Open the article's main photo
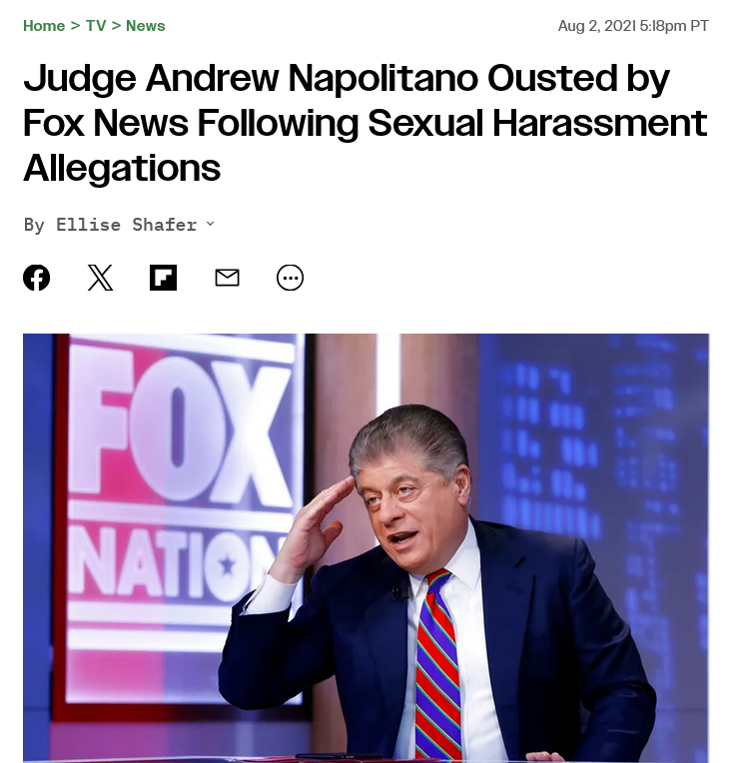 click(366, 548)
